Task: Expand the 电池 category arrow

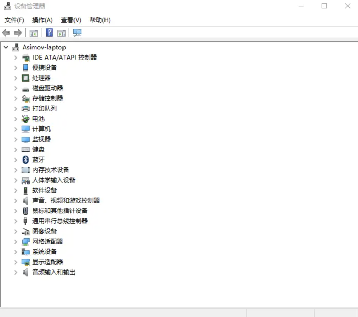Action: [16, 119]
